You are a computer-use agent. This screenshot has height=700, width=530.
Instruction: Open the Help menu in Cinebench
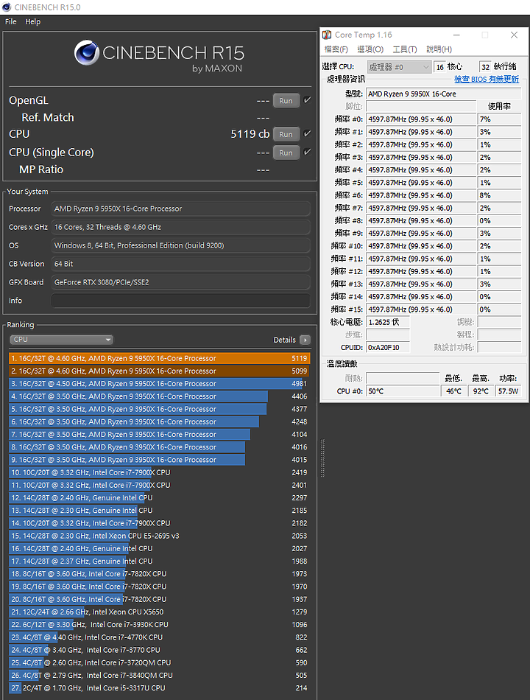click(32, 21)
